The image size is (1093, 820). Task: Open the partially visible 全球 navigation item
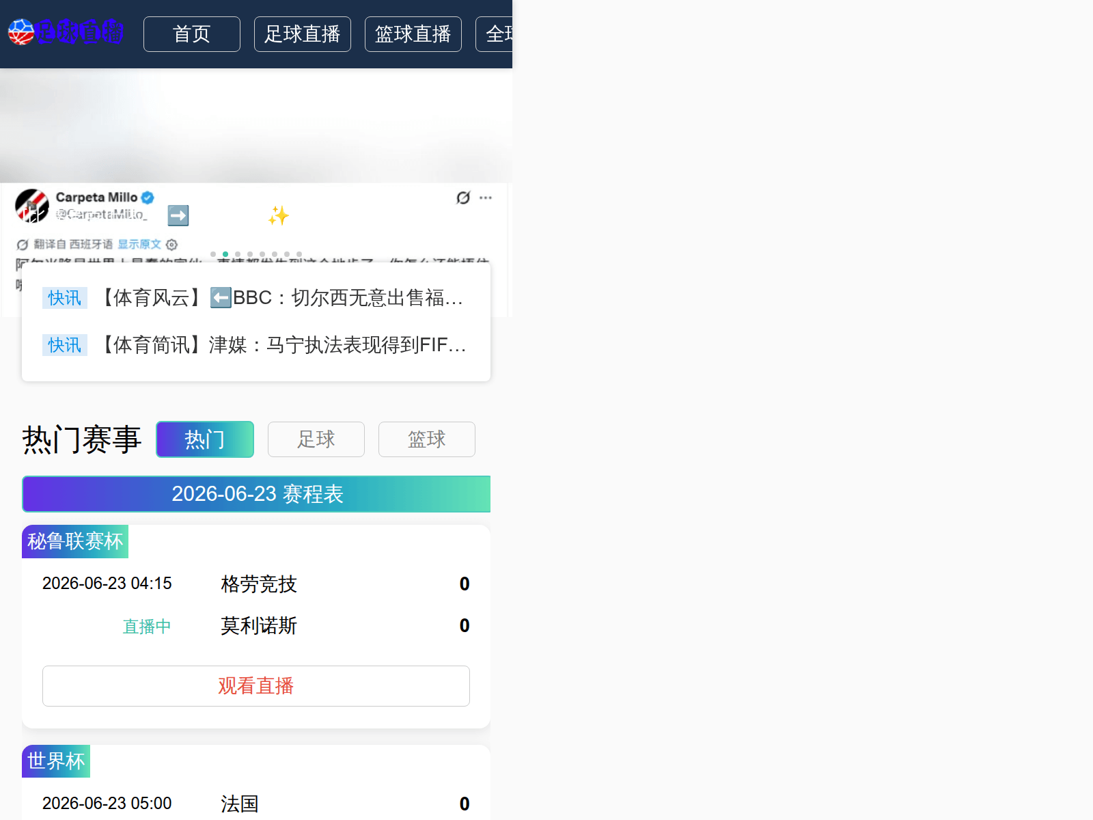tap(495, 34)
